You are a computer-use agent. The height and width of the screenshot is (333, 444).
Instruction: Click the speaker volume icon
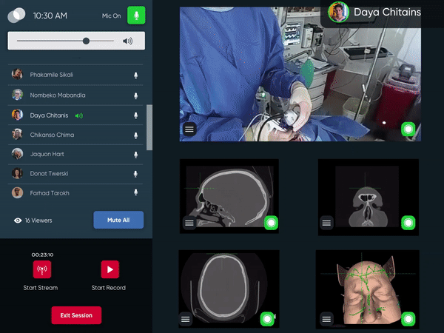click(127, 41)
